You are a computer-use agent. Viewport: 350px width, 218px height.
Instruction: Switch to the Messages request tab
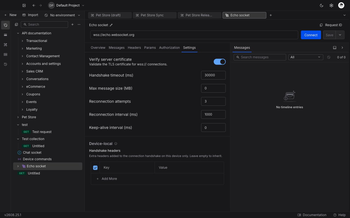tap(116, 48)
